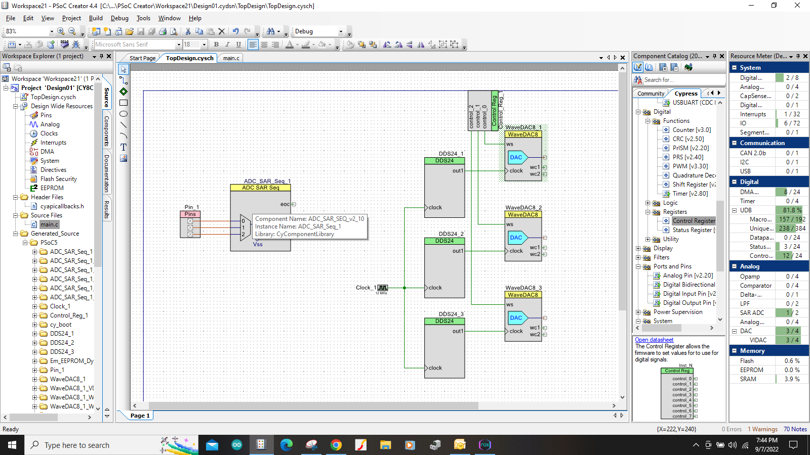The height and width of the screenshot is (455, 810).
Task: Select EEPROM under Design Wide Resources
Action: pos(52,188)
